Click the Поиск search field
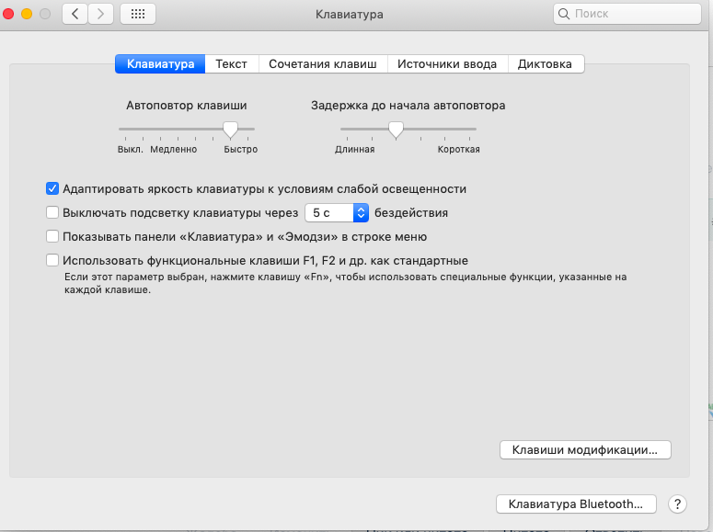The image size is (713, 532). coord(627,14)
